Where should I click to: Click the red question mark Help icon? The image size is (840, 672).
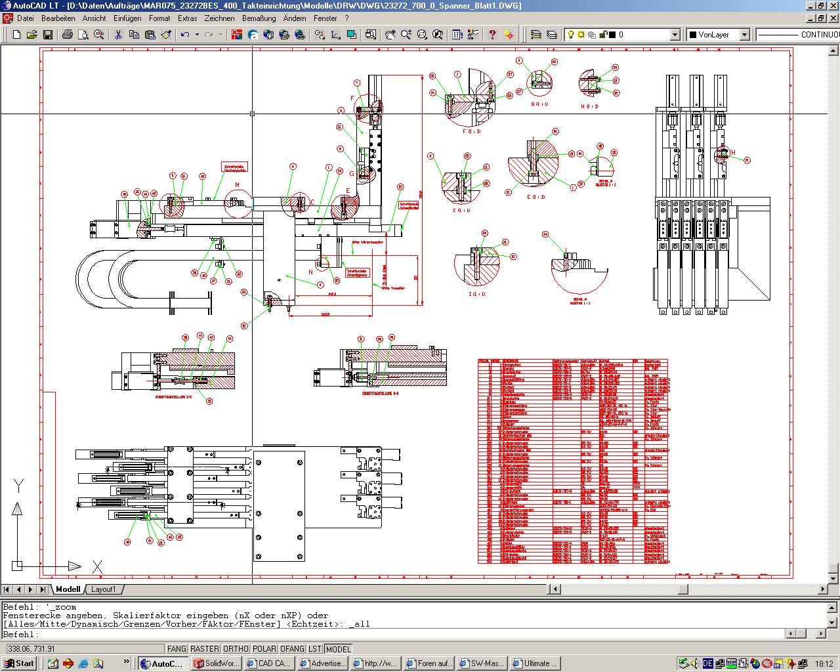(492, 35)
